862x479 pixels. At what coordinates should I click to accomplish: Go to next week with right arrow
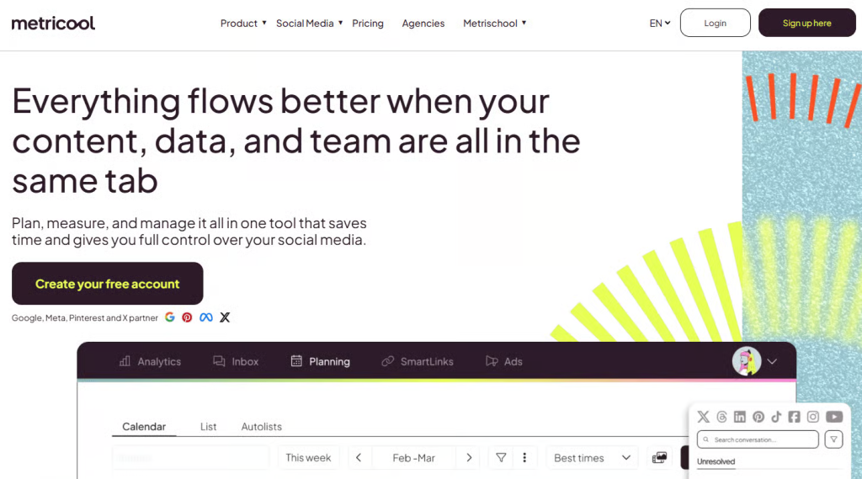click(469, 458)
